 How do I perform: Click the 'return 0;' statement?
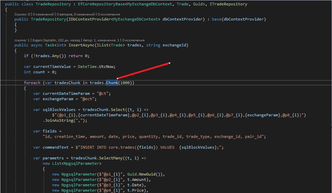pyautogui.click(x=79, y=56)
